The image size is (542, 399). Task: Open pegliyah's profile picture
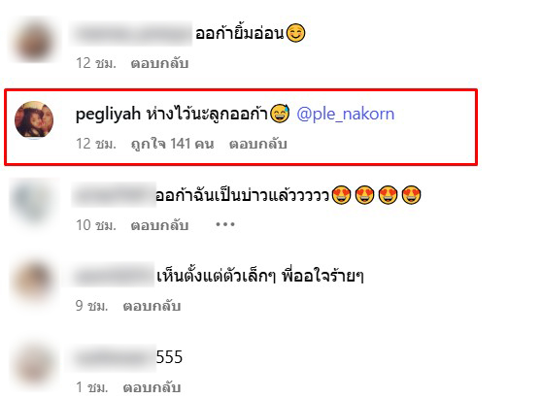point(34,119)
